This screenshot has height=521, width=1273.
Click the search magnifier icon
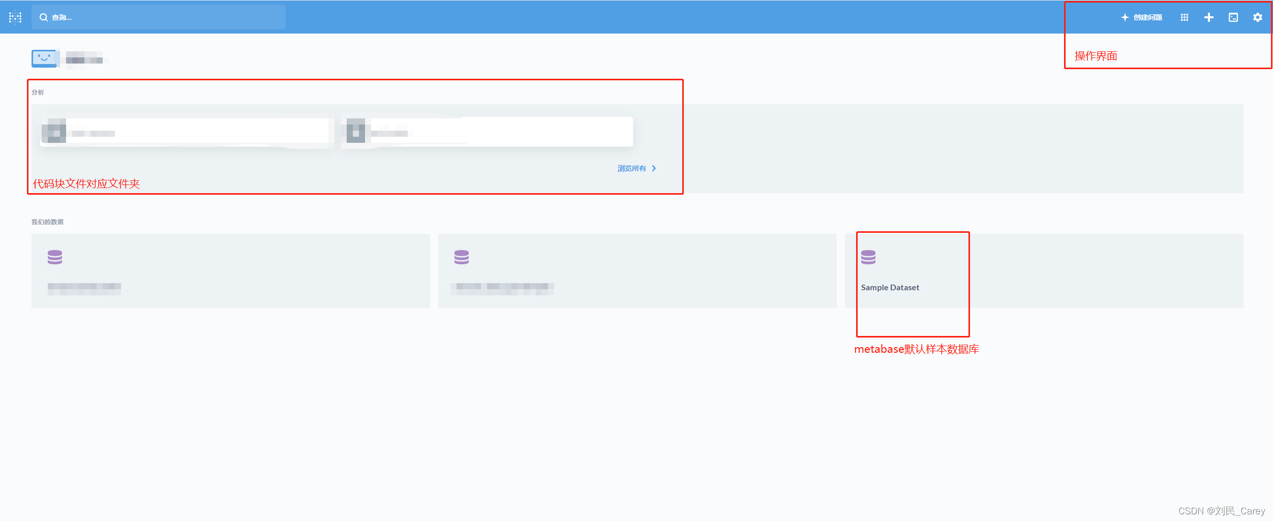point(44,17)
